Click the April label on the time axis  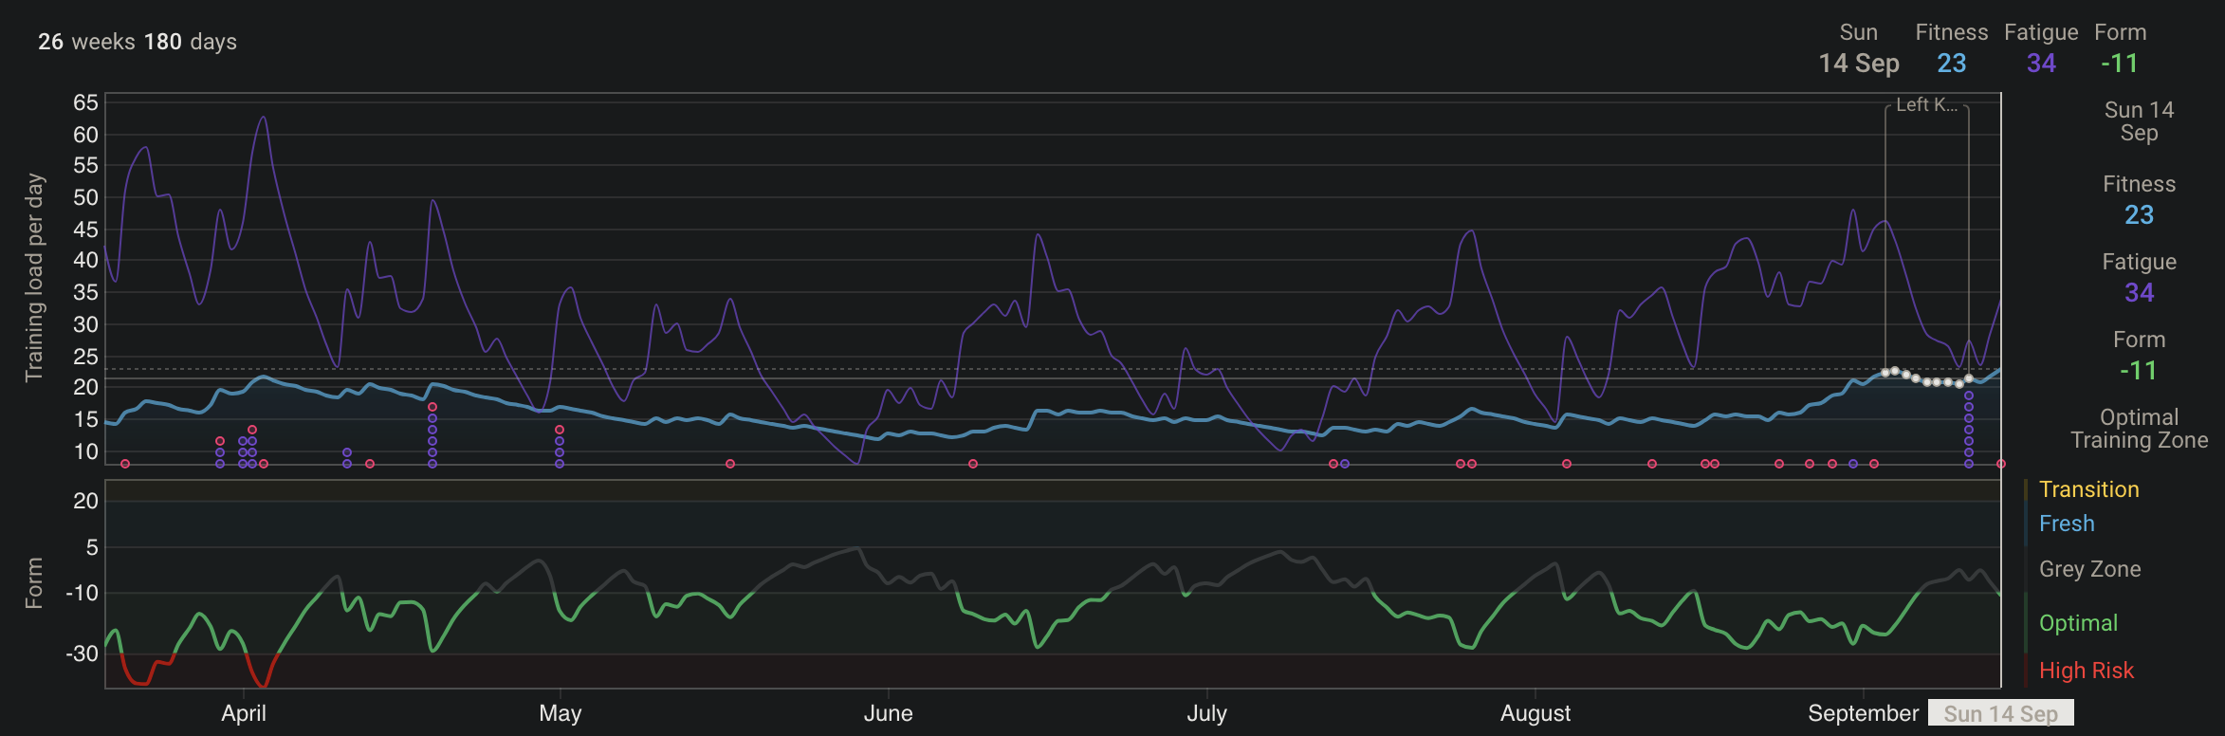(244, 713)
